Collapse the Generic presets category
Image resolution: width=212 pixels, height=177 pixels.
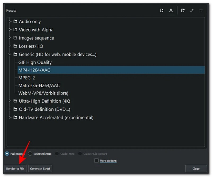coord(10,54)
